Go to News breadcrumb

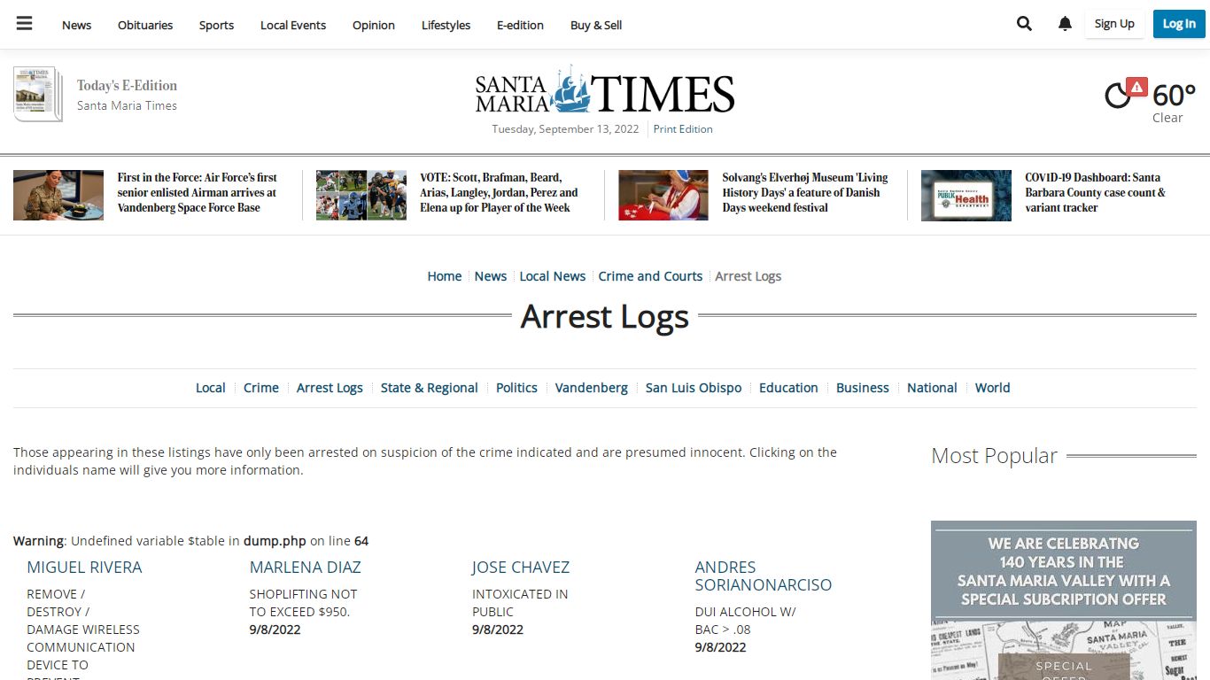point(491,276)
